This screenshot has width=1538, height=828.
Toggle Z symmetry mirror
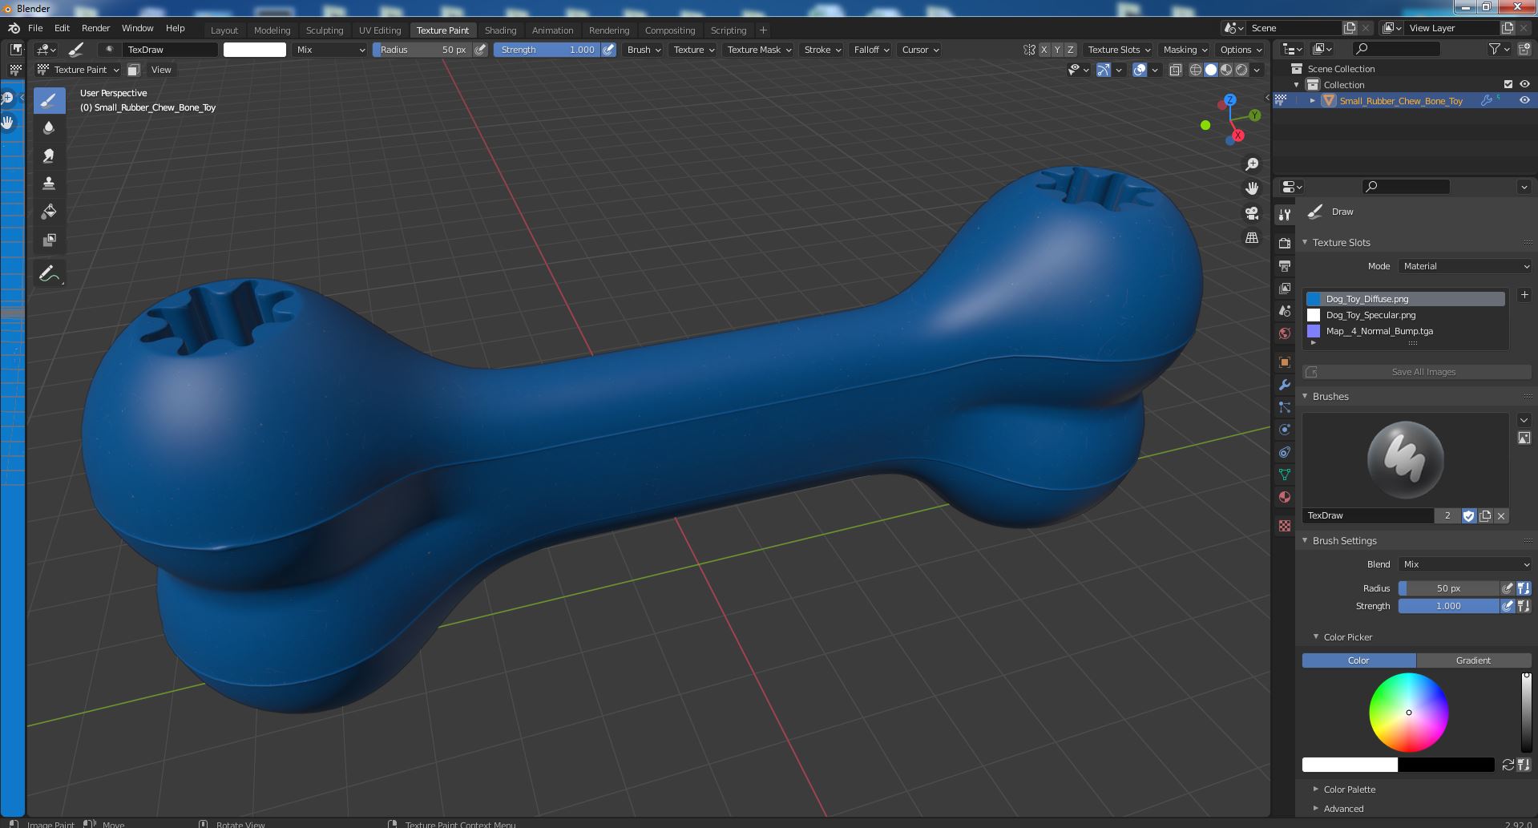(x=1070, y=50)
